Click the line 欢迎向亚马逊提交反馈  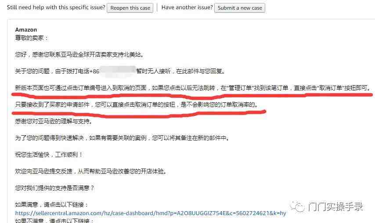(91, 171)
